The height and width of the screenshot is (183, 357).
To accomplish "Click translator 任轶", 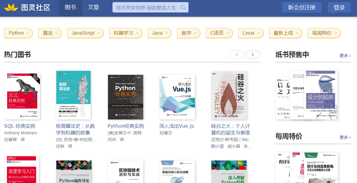I will pos(60,146).
